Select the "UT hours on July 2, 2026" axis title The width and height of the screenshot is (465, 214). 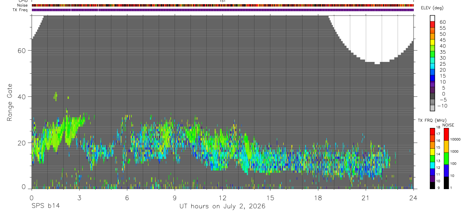coord(222,206)
